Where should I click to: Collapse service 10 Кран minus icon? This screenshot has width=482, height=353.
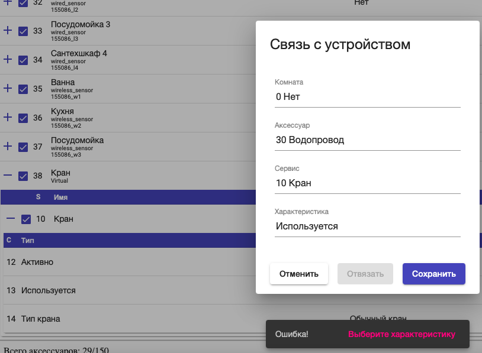point(11,219)
